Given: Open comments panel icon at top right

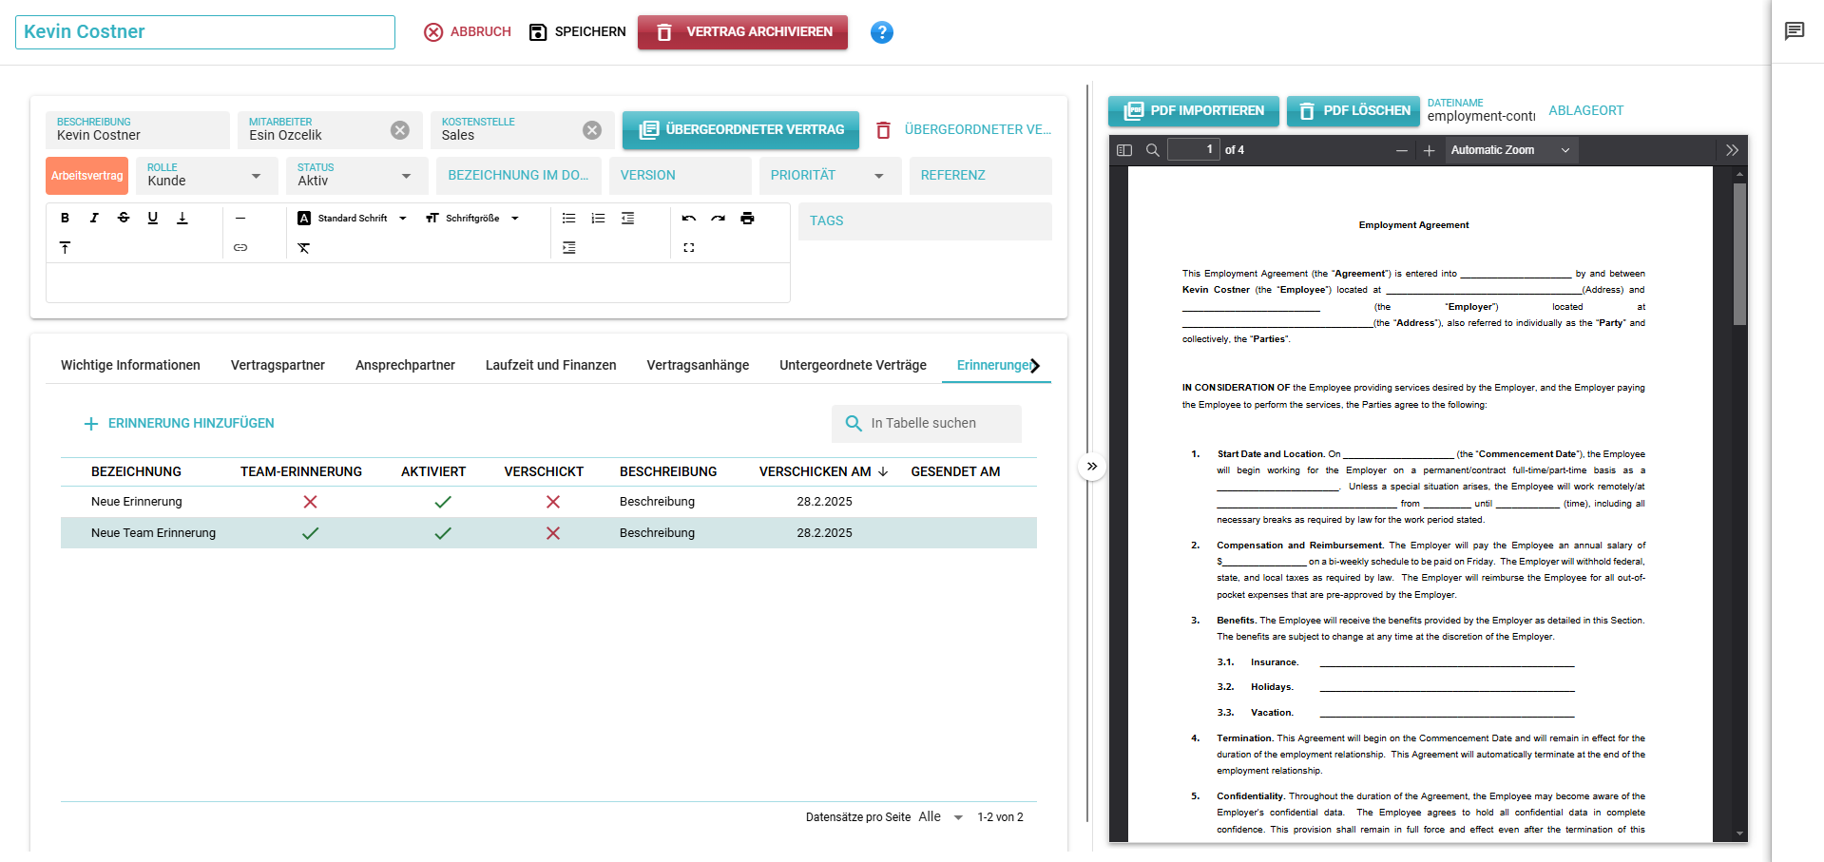Looking at the screenshot, I should (x=1794, y=31).
